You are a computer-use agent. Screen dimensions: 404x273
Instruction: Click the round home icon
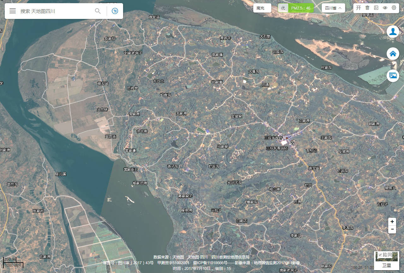click(x=393, y=54)
